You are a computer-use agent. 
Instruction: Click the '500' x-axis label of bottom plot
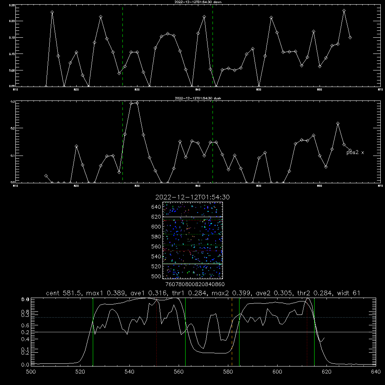click(31, 372)
